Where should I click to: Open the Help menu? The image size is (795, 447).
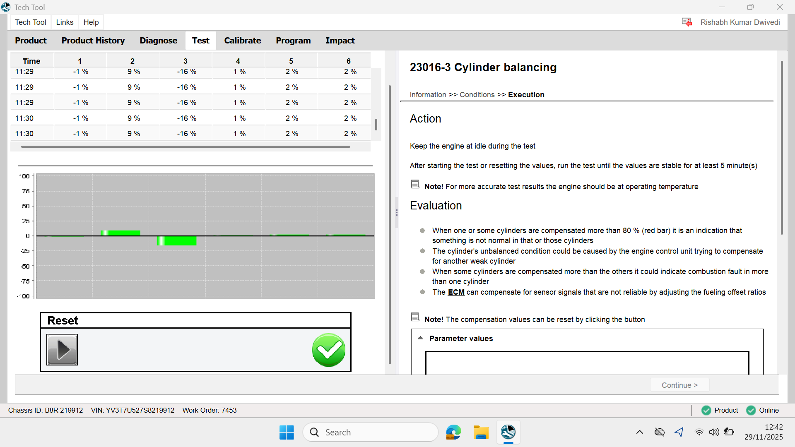pos(91,22)
